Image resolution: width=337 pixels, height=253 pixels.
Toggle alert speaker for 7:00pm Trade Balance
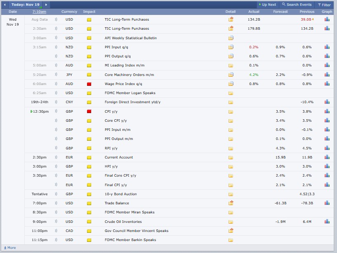click(56, 203)
